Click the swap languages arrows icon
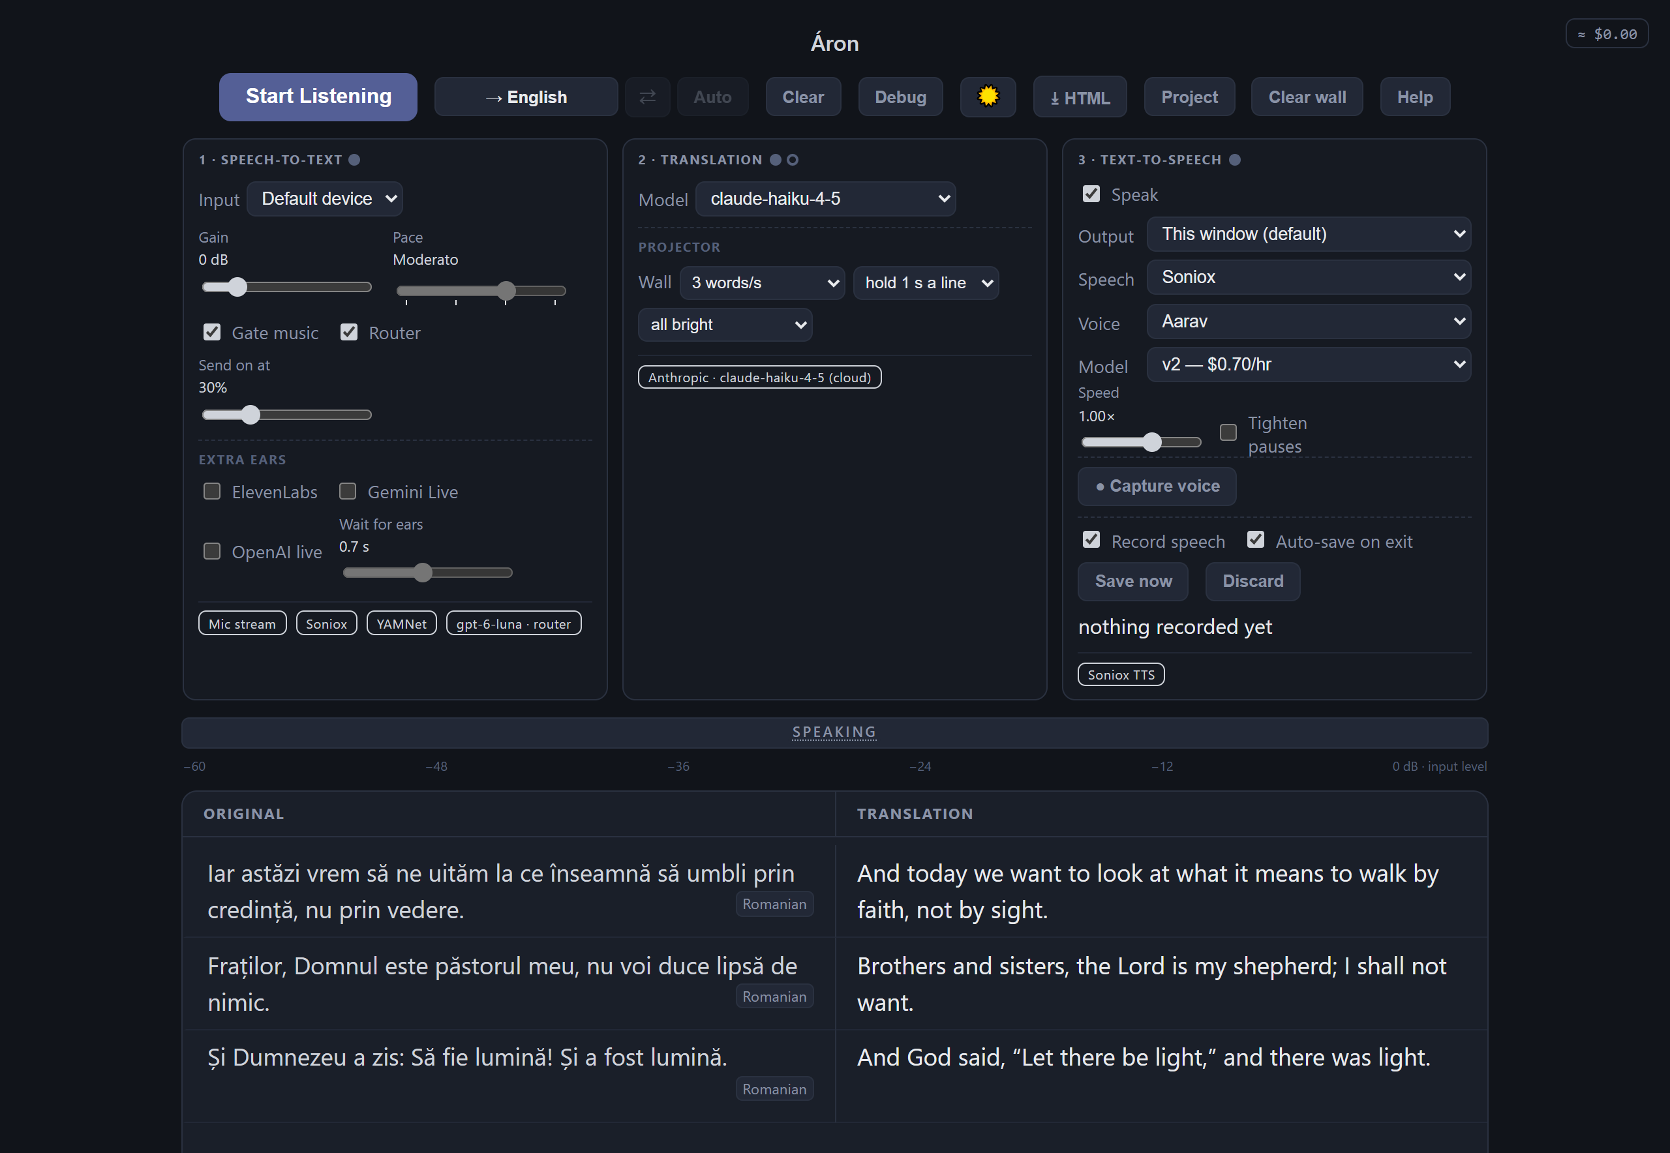 point(648,97)
